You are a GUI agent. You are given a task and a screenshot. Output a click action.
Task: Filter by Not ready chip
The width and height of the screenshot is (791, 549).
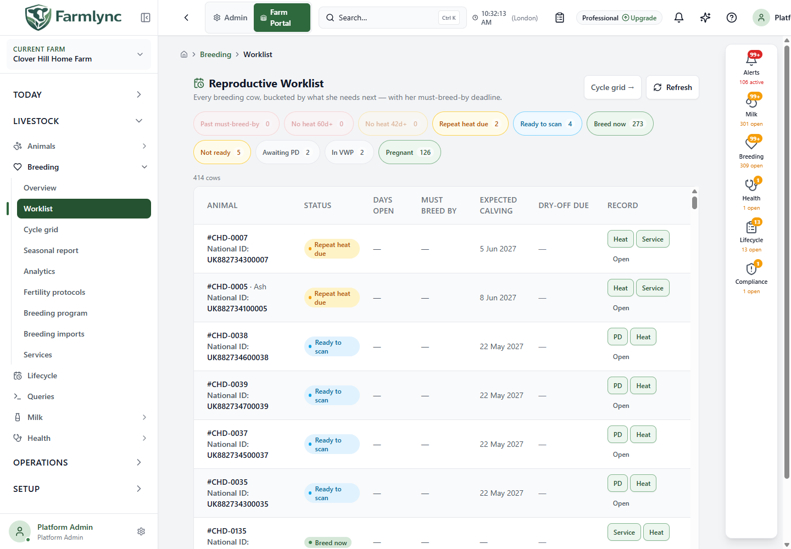point(222,153)
